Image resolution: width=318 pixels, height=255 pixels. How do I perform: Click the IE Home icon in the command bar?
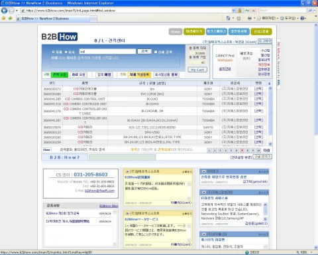click(x=229, y=19)
